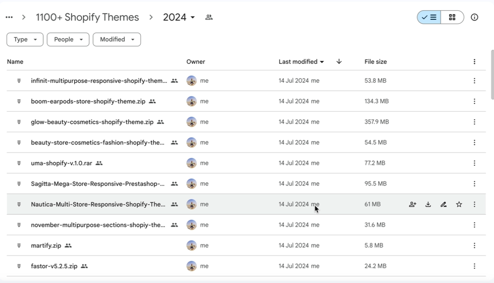Select the november-multipurpose-sections file
This screenshot has height=283, width=494.
246,225
